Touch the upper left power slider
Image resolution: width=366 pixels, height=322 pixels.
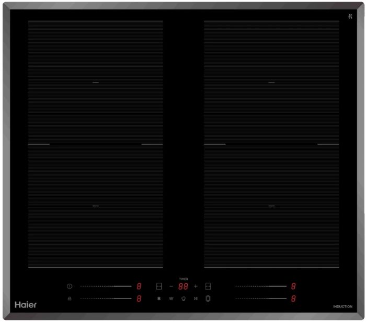tap(106, 287)
